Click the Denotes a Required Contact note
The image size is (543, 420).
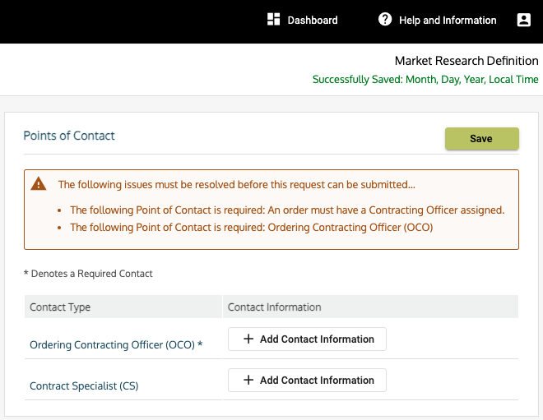[x=88, y=274]
